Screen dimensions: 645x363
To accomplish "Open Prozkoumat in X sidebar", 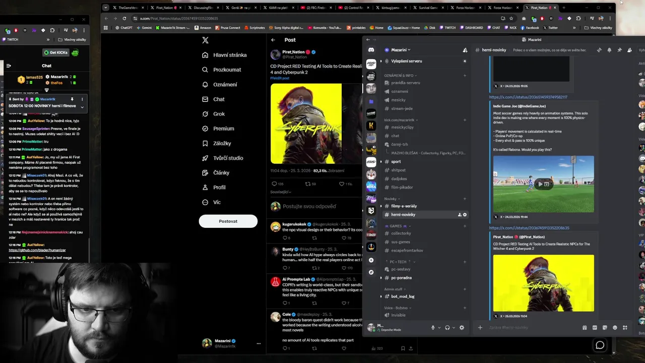I will click(221, 70).
